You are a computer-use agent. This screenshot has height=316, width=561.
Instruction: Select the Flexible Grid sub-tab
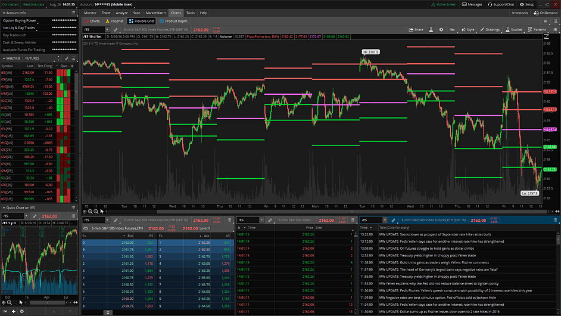pyautogui.click(x=141, y=21)
